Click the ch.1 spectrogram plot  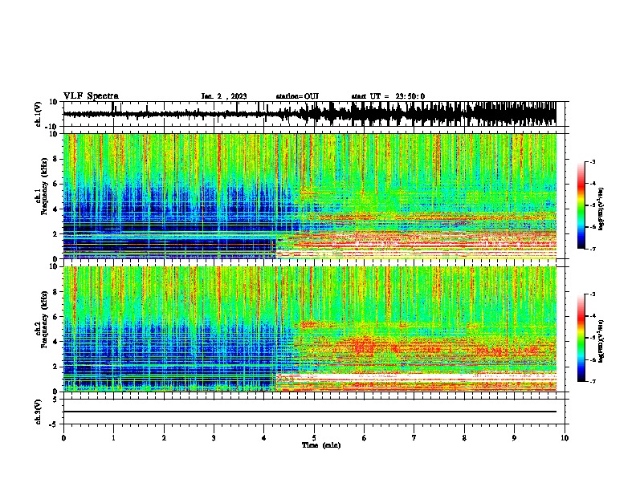(x=309, y=196)
